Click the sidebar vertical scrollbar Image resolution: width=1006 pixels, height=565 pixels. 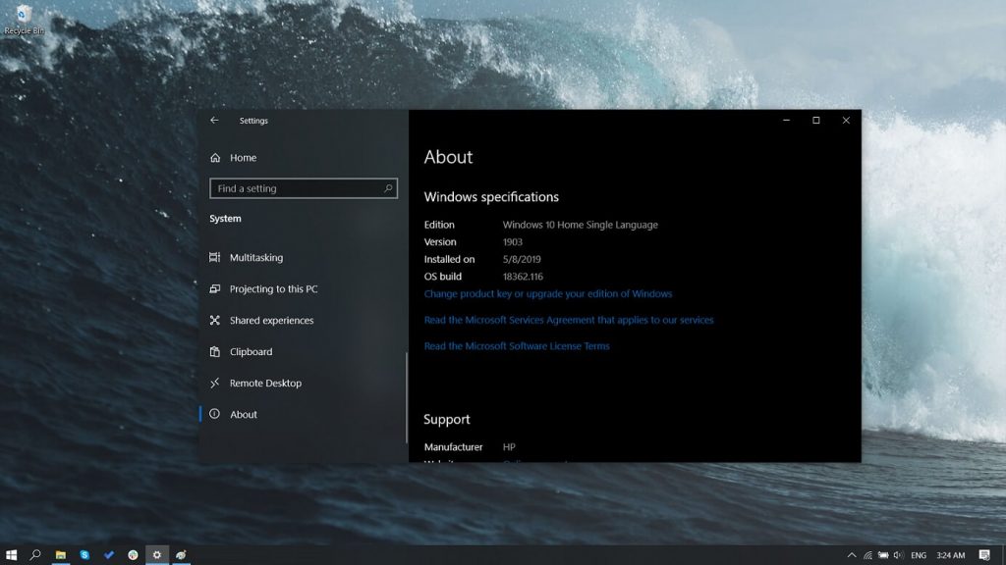pos(407,397)
